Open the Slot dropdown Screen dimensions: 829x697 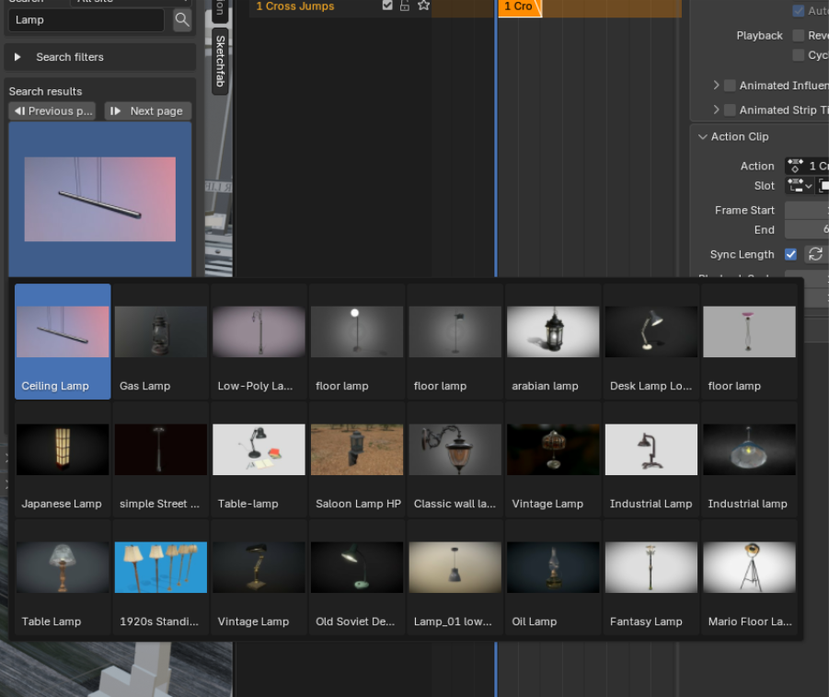807,185
